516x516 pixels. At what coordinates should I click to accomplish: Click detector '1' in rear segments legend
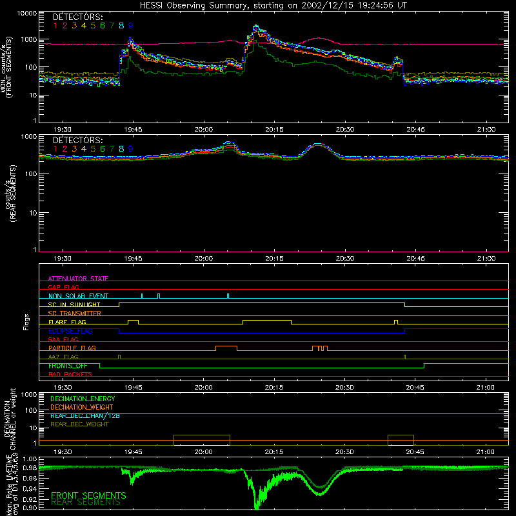[55, 149]
